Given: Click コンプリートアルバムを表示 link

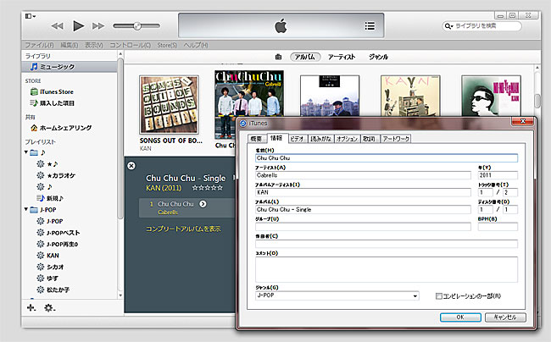Looking at the screenshot, I should point(183,229).
